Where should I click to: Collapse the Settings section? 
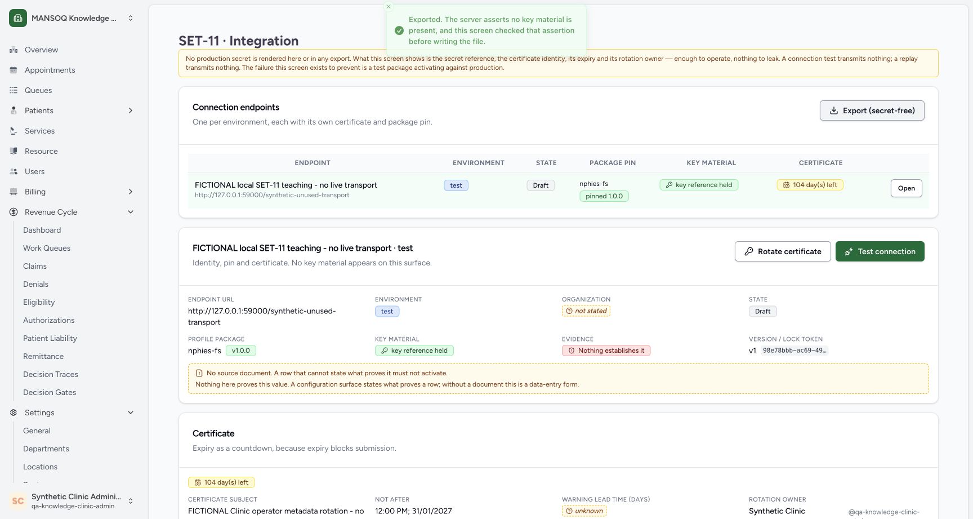pyautogui.click(x=131, y=412)
